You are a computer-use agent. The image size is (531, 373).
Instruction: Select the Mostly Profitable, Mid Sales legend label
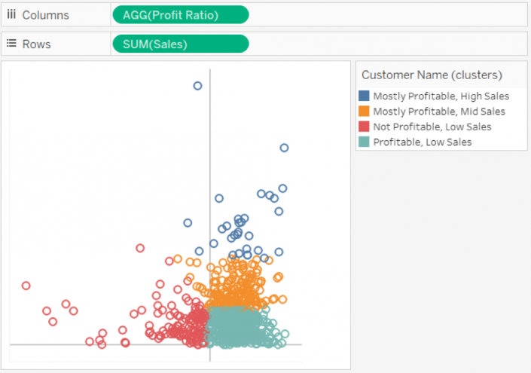[x=439, y=112]
